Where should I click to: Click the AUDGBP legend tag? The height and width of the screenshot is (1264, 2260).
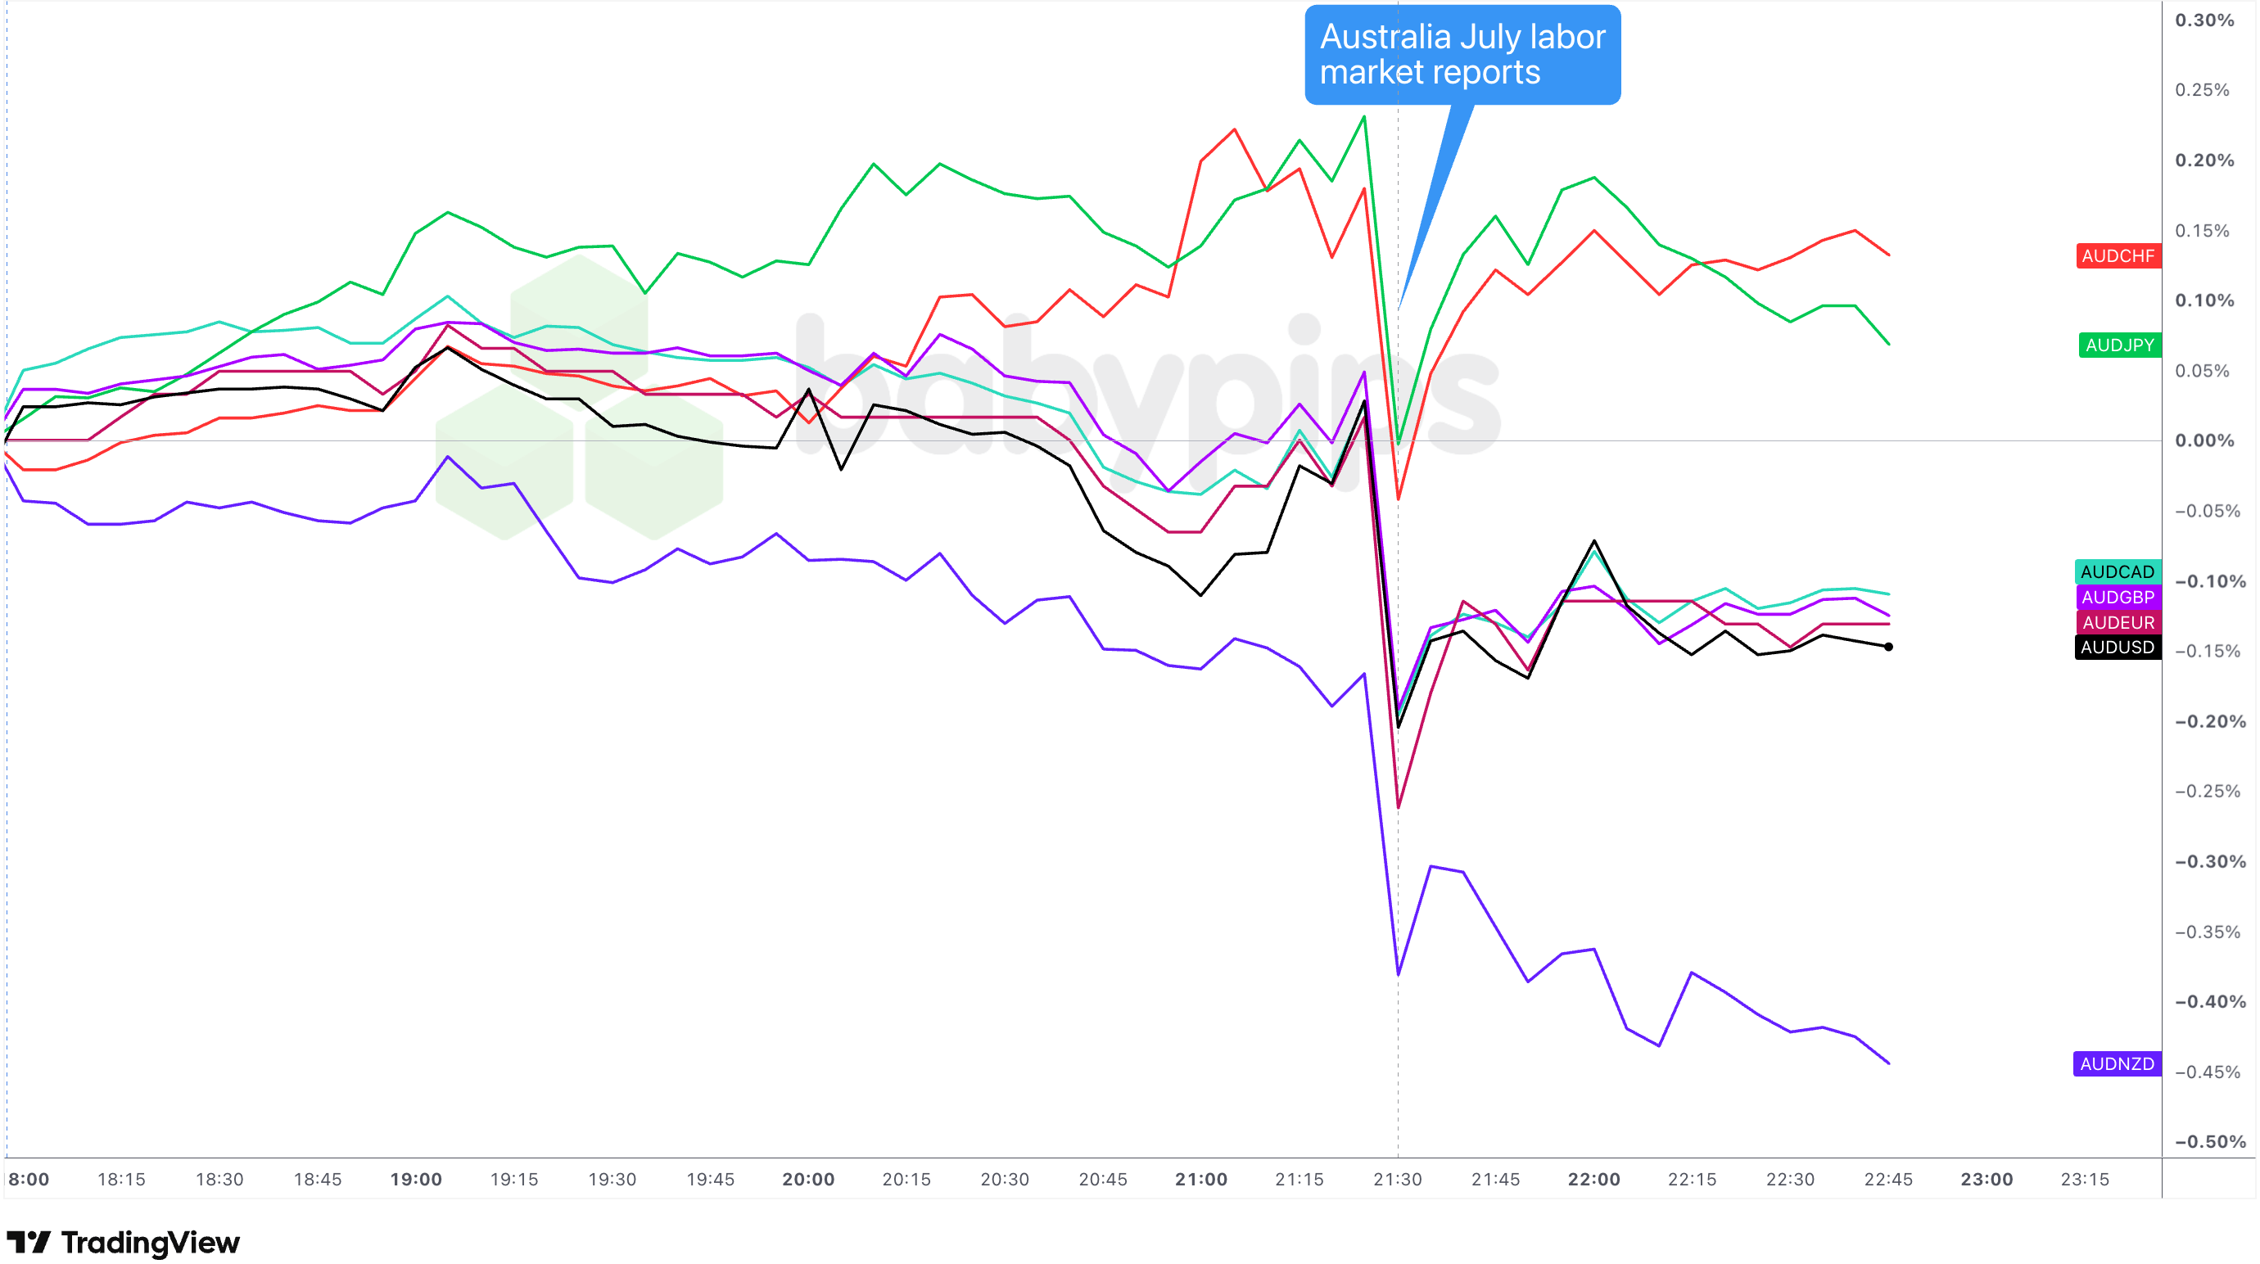[x=2118, y=598]
